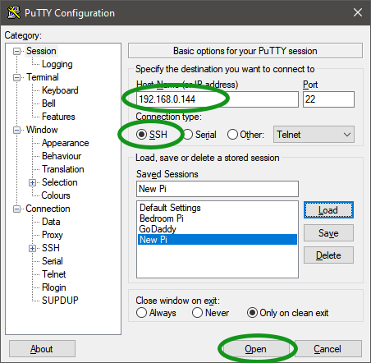Screen dimensions: 371x363
Task: Click the Host Name input field
Action: 218,99
